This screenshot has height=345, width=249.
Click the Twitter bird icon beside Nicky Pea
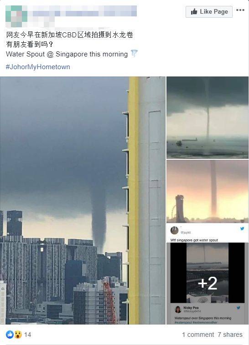point(238,308)
